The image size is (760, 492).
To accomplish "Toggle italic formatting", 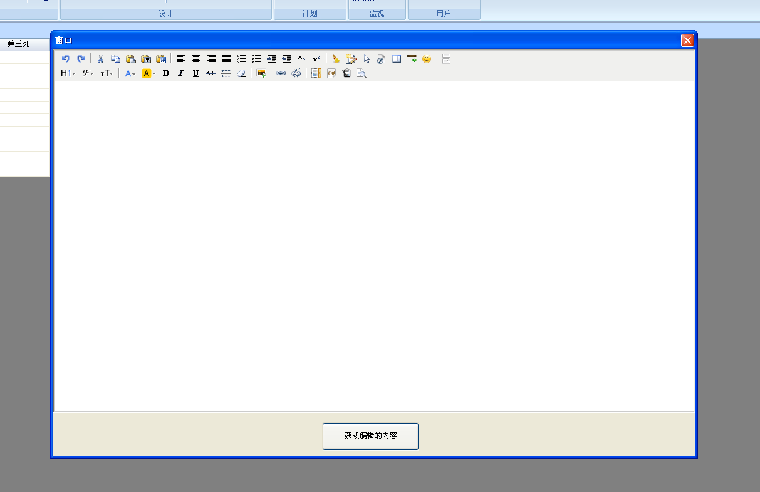I will pos(181,73).
